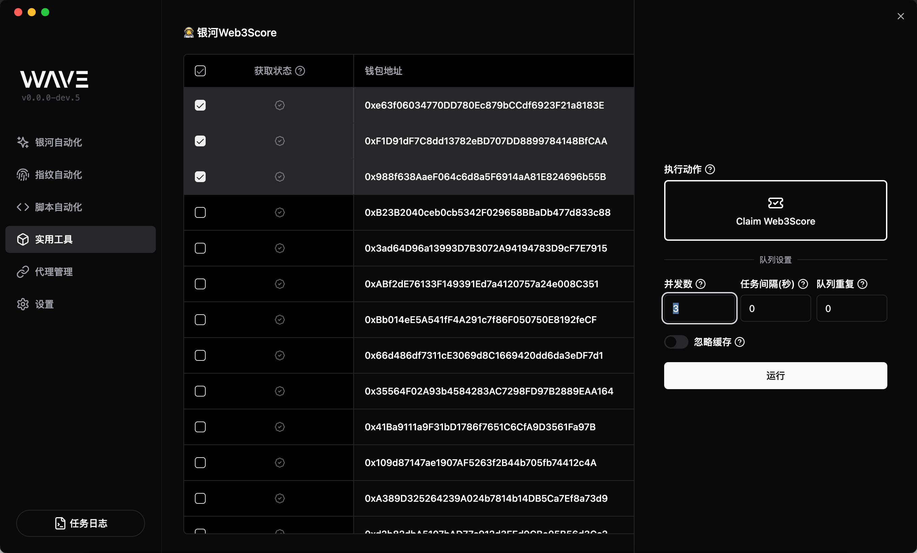Check the box for wallet 0xB23B2040ceb0...
This screenshot has width=917, height=553.
(x=200, y=212)
